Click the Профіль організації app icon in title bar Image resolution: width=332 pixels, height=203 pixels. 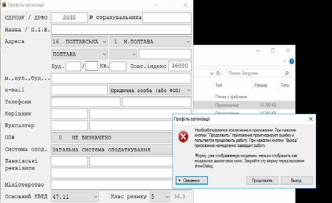(4, 5)
